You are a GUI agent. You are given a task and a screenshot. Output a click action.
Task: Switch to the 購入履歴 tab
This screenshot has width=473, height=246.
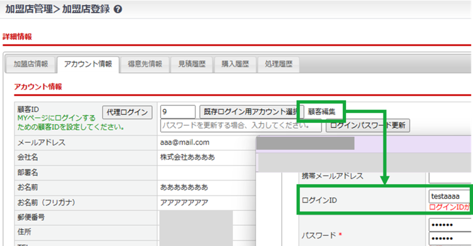point(235,64)
